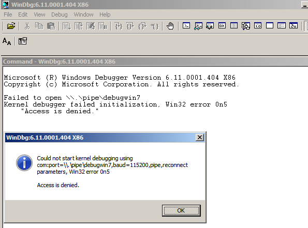Click the Command window title bar
The image size is (308, 228).
(155, 62)
